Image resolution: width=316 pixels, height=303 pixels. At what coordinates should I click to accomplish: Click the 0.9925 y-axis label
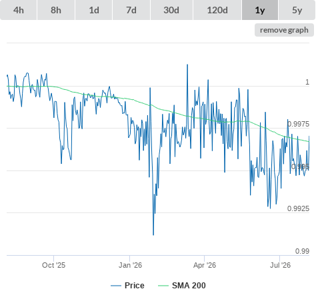coord(298,208)
